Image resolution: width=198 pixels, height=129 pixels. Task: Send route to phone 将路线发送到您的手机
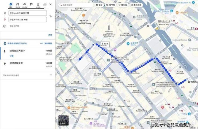pyautogui.click(x=17, y=43)
